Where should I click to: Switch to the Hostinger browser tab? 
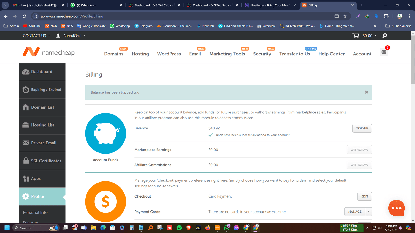pos(270,5)
